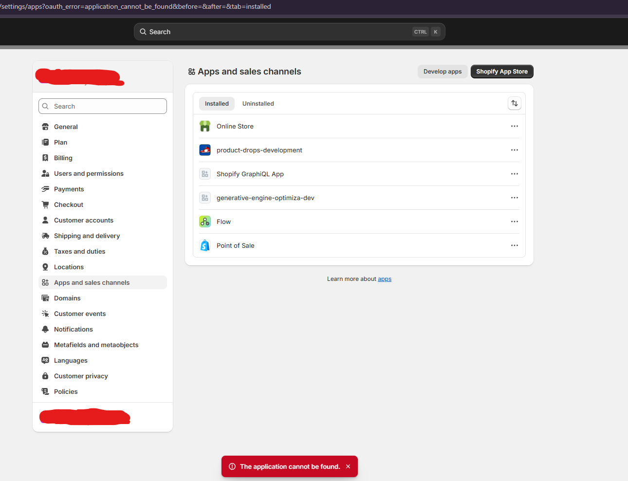Click the Apps and sales channels sidebar icon
Screen dimensions: 628x481
[45, 282]
